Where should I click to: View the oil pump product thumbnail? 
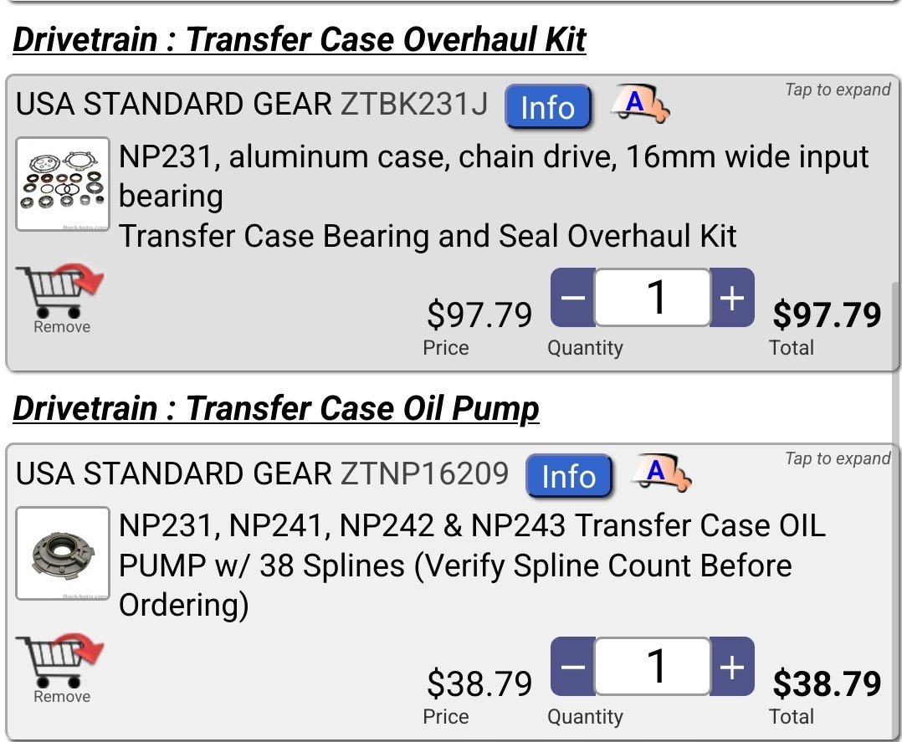click(x=63, y=553)
